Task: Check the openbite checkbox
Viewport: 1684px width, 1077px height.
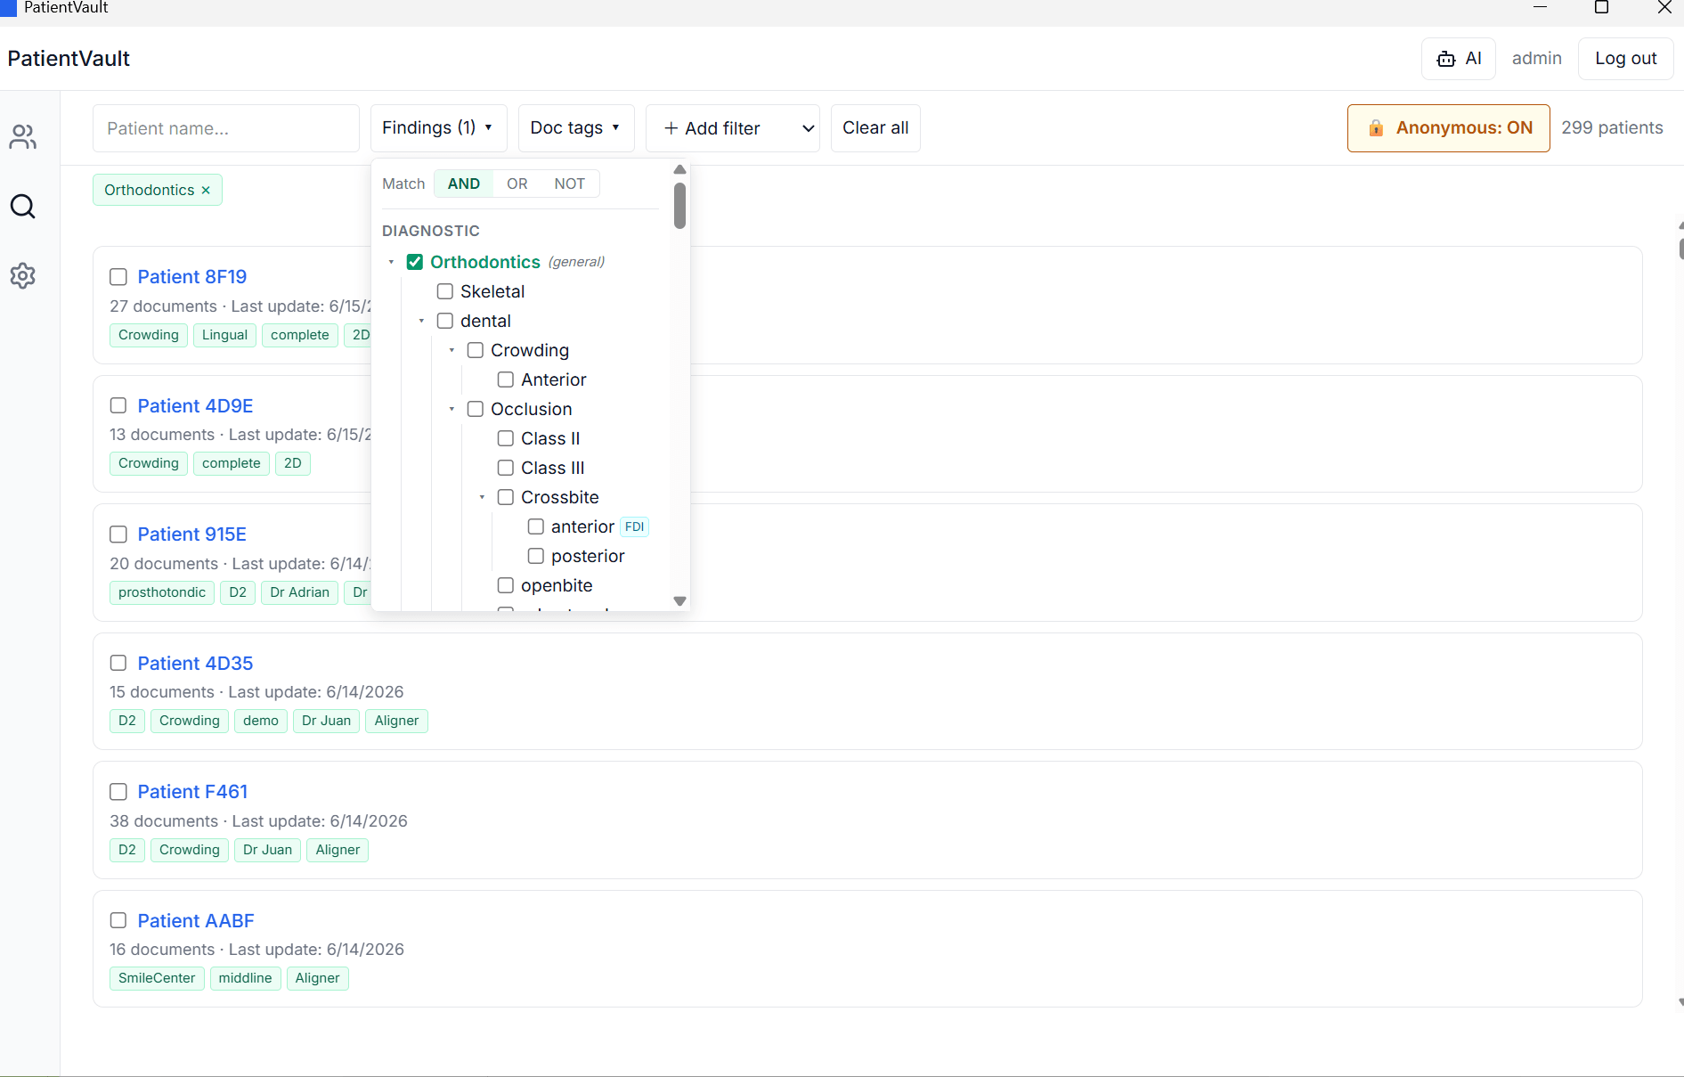Action: (506, 585)
